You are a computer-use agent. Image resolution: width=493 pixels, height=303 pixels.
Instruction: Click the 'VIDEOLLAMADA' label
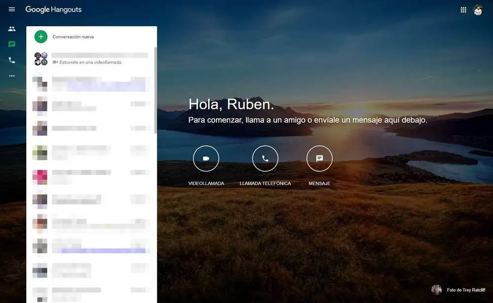coord(206,183)
